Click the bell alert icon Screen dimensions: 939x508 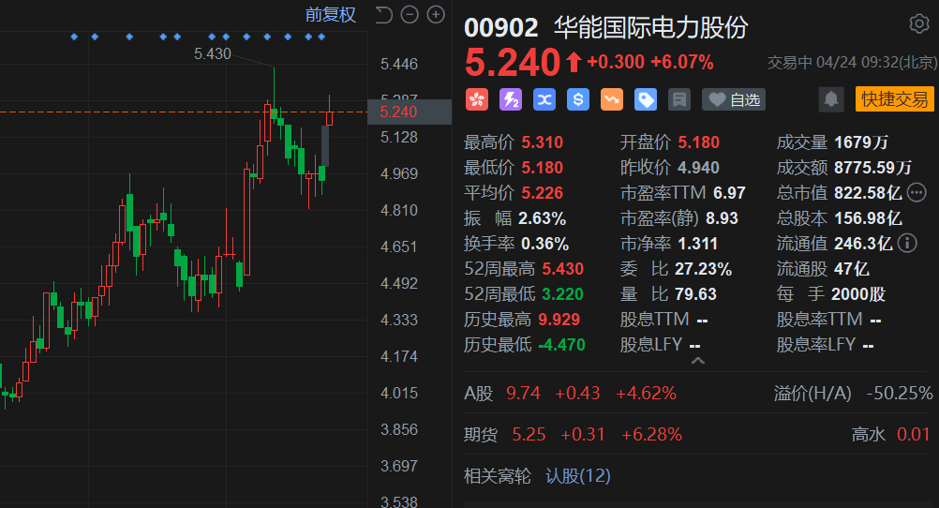pos(831,99)
